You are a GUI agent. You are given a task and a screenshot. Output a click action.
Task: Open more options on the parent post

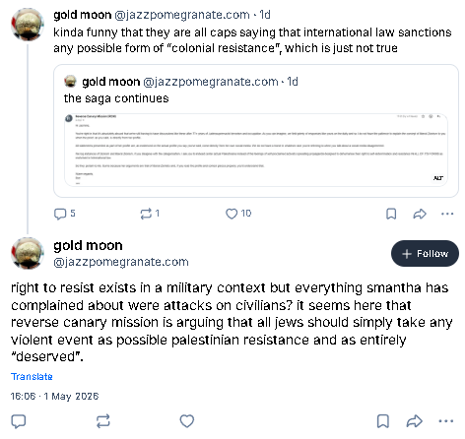point(447,214)
